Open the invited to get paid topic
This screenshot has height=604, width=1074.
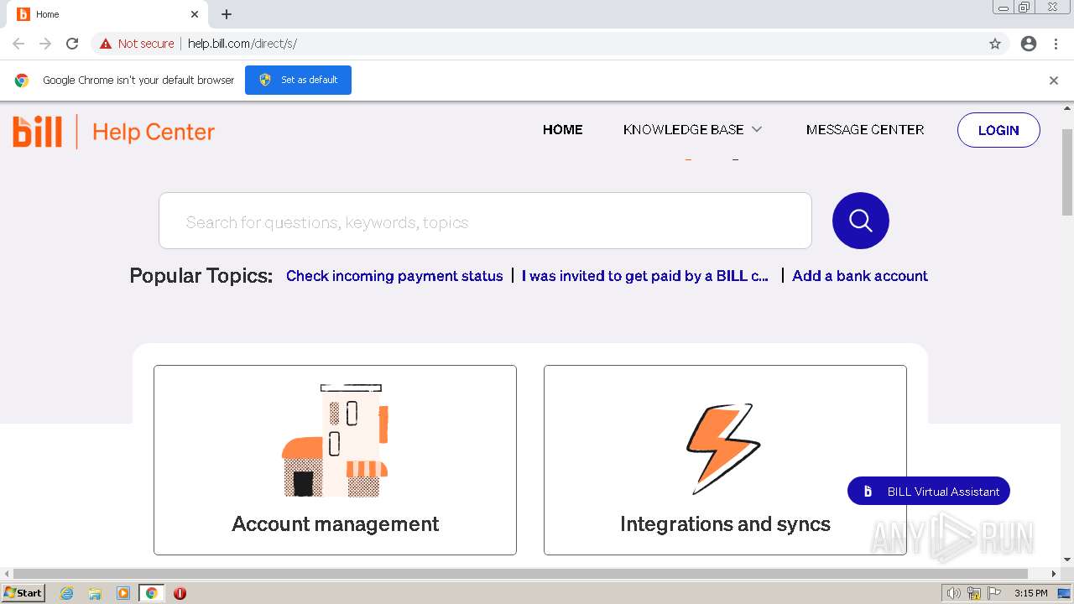645,276
